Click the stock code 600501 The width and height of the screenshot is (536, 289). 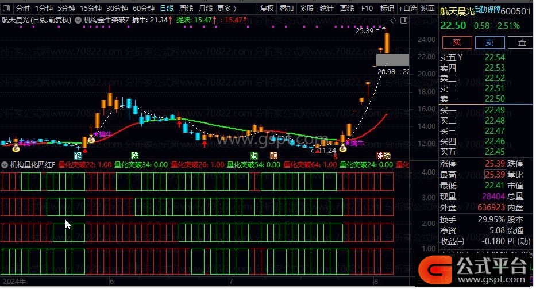515,11
